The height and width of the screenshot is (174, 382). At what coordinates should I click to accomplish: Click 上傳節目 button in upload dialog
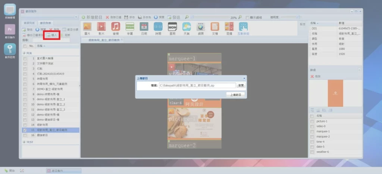tap(235, 95)
